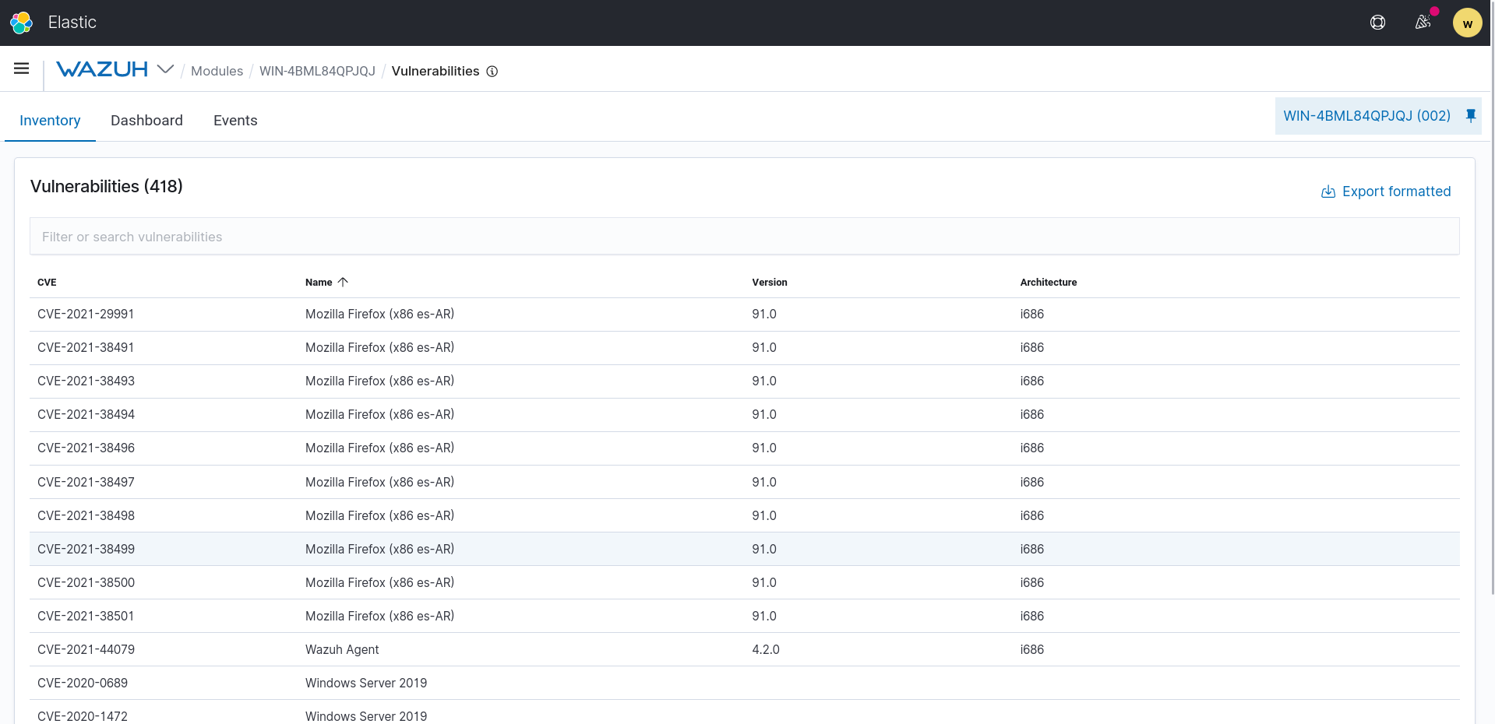
Task: Click the user avatar labeled w
Action: [1466, 22]
